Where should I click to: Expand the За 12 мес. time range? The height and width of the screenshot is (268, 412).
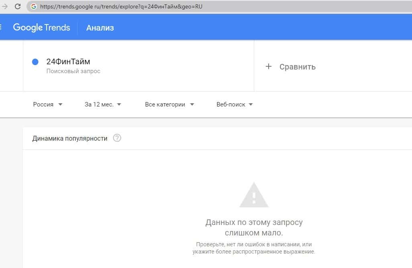(x=103, y=104)
